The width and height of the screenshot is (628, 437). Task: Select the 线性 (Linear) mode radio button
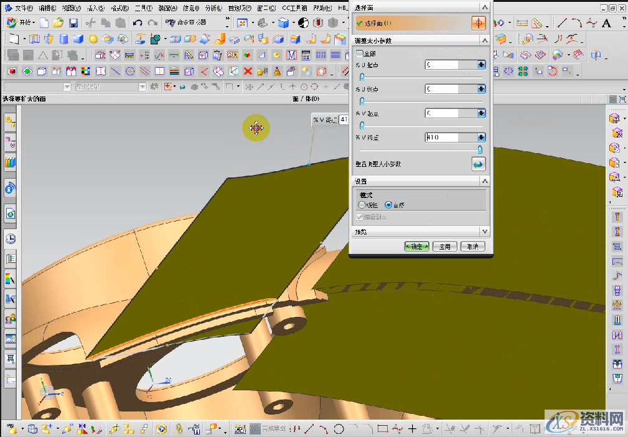(362, 205)
